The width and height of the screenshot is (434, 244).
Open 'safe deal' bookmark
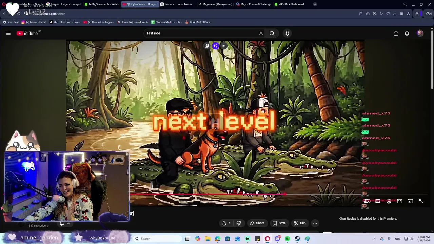coord(11,22)
